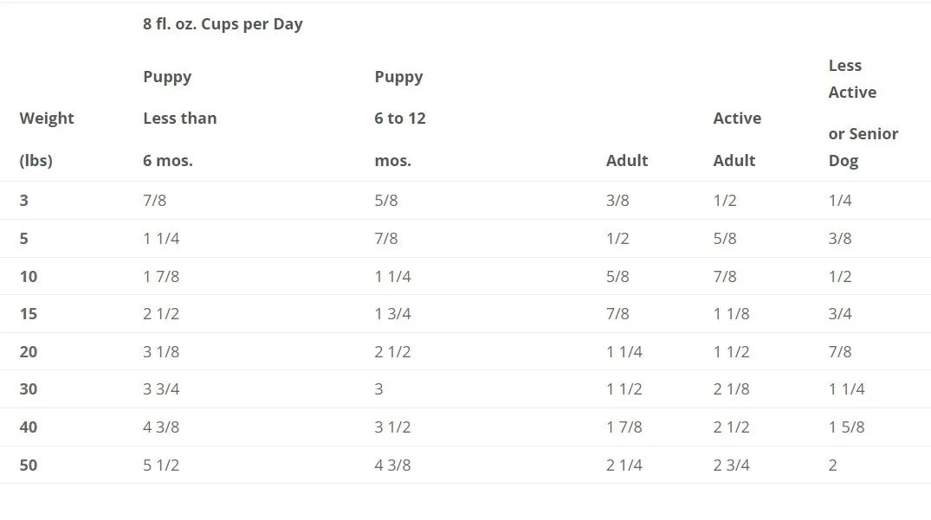Select the 6-12 mos. value 3 in 30 lbs row
Viewport: 931px width, 520px height.
click(x=378, y=389)
